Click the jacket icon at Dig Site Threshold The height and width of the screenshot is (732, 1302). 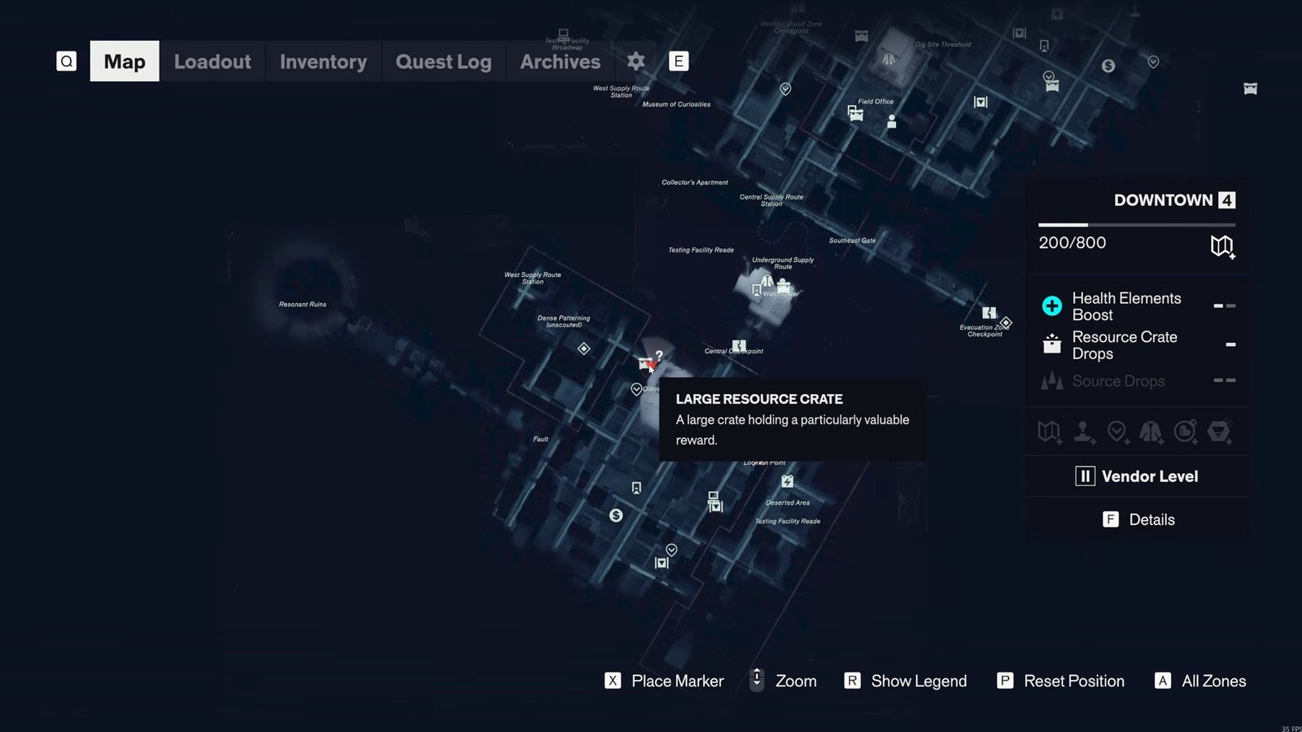889,59
